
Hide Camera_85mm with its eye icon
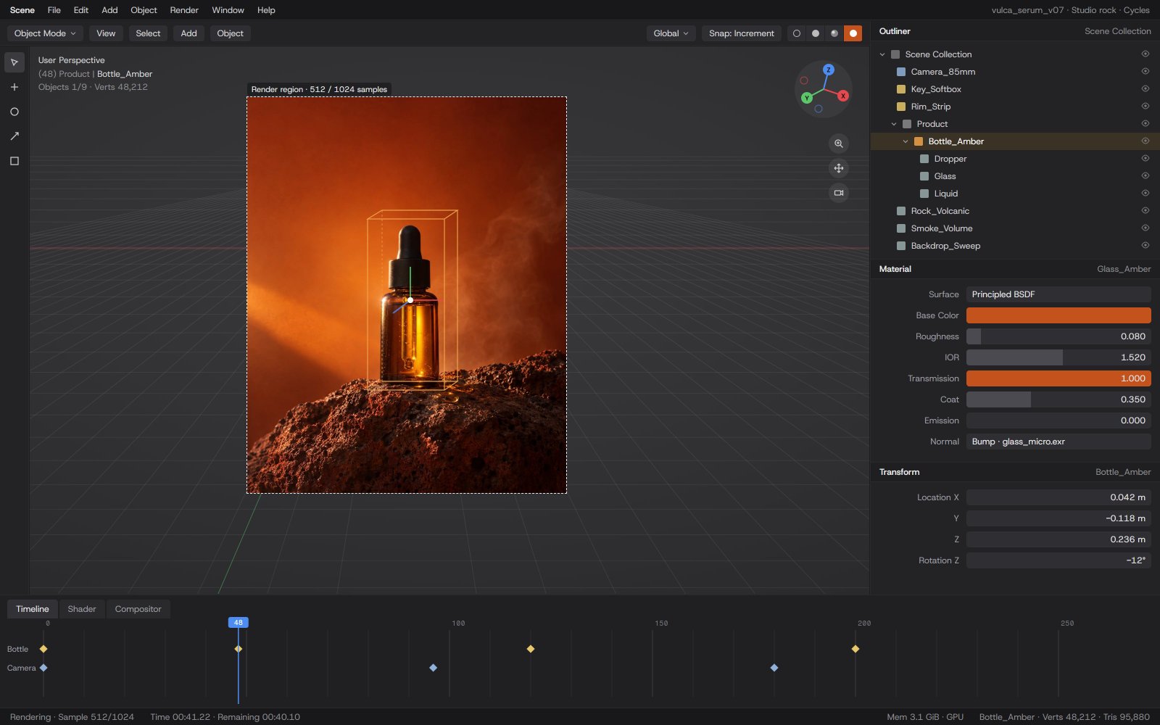1145,72
